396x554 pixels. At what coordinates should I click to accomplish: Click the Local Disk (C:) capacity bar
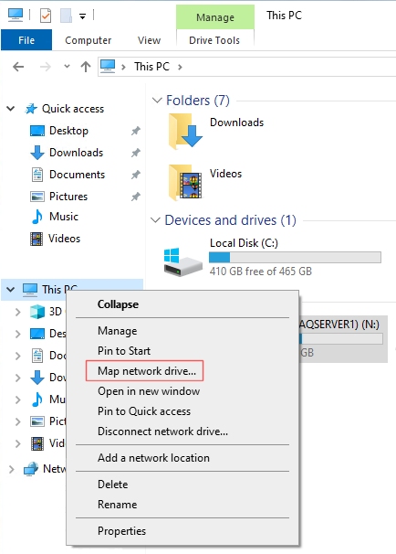click(x=295, y=257)
